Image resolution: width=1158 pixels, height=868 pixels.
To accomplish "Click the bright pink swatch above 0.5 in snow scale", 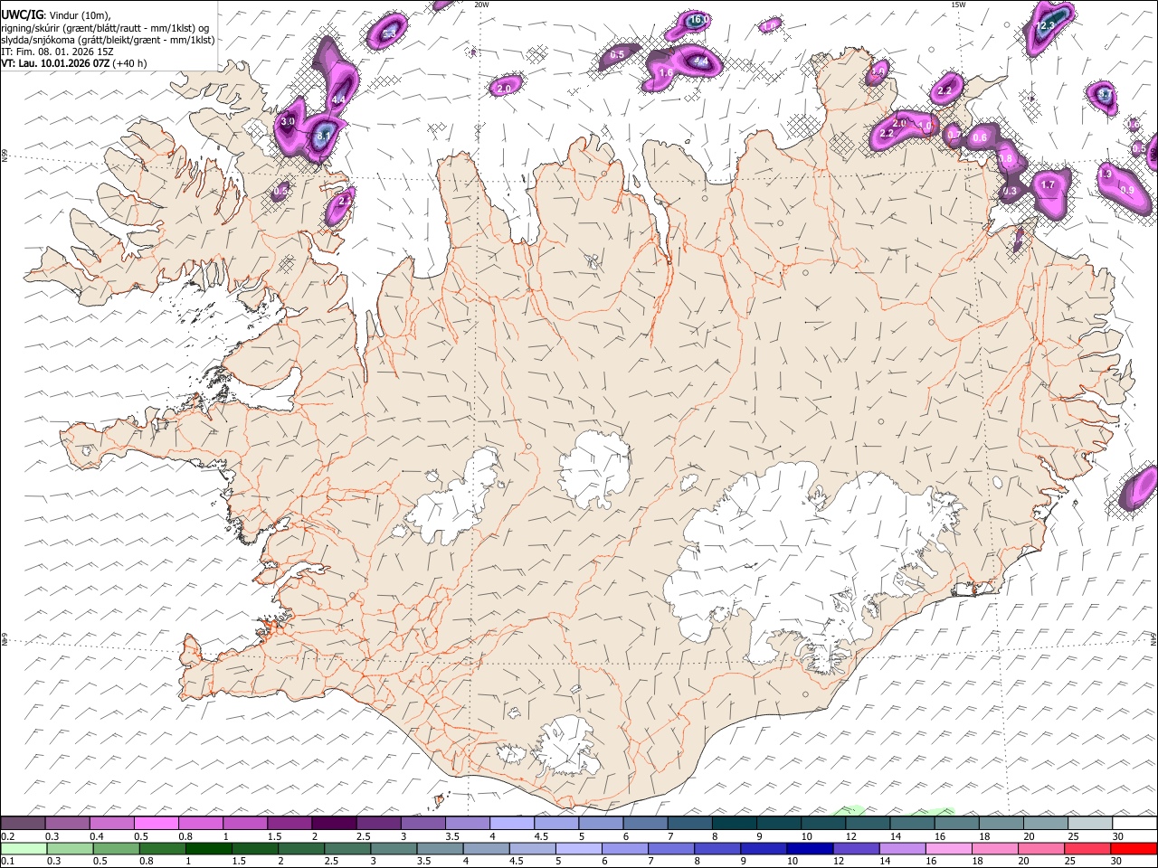I will click(156, 823).
